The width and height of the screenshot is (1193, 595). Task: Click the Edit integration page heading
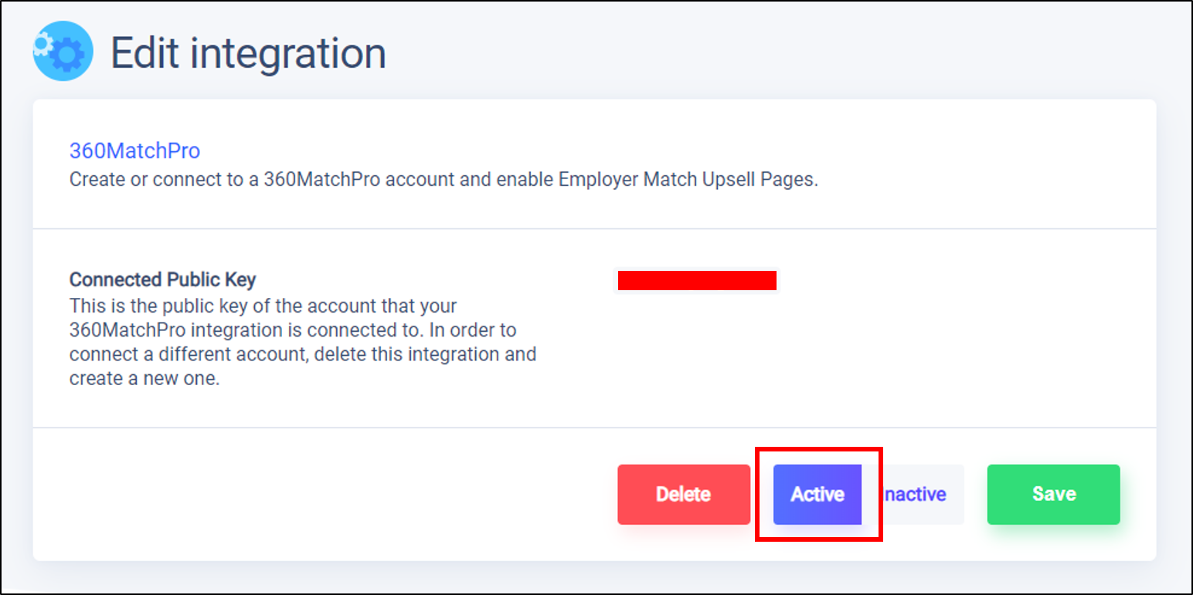point(248,53)
